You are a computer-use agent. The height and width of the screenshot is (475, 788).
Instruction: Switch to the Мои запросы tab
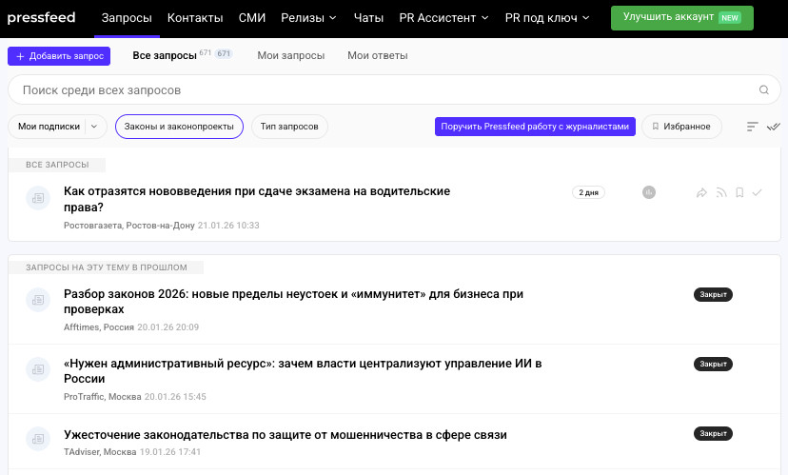point(290,55)
